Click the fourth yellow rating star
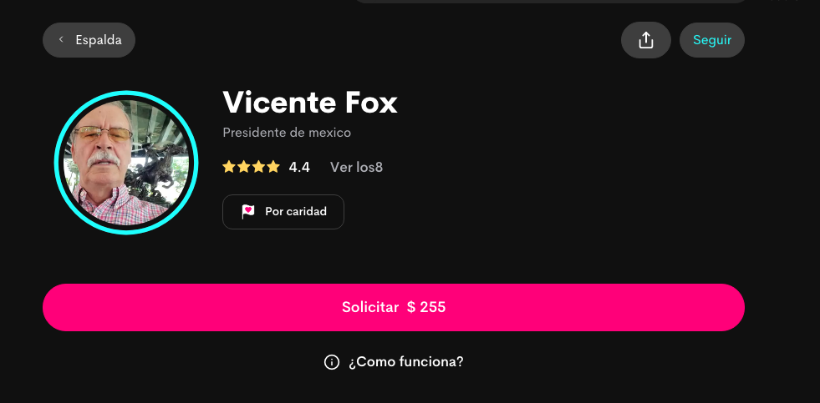This screenshot has height=403, width=820. [273, 167]
